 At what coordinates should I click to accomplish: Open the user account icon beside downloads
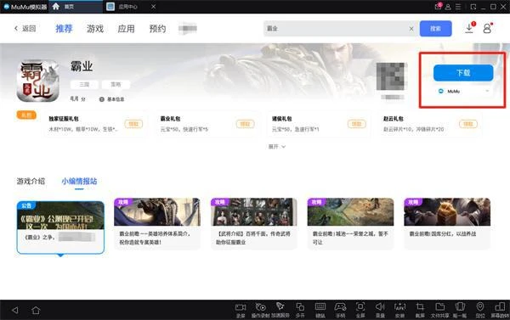(487, 28)
